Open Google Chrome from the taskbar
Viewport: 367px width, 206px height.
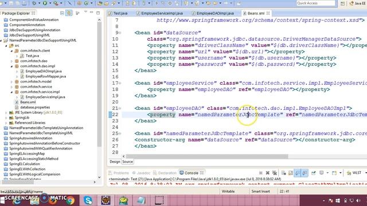coord(70,200)
